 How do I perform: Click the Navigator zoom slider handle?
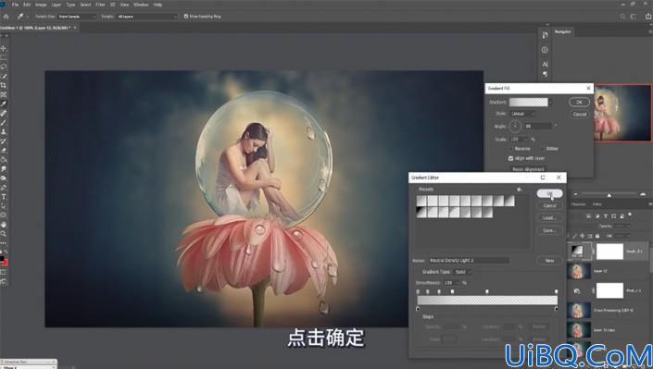point(609,195)
